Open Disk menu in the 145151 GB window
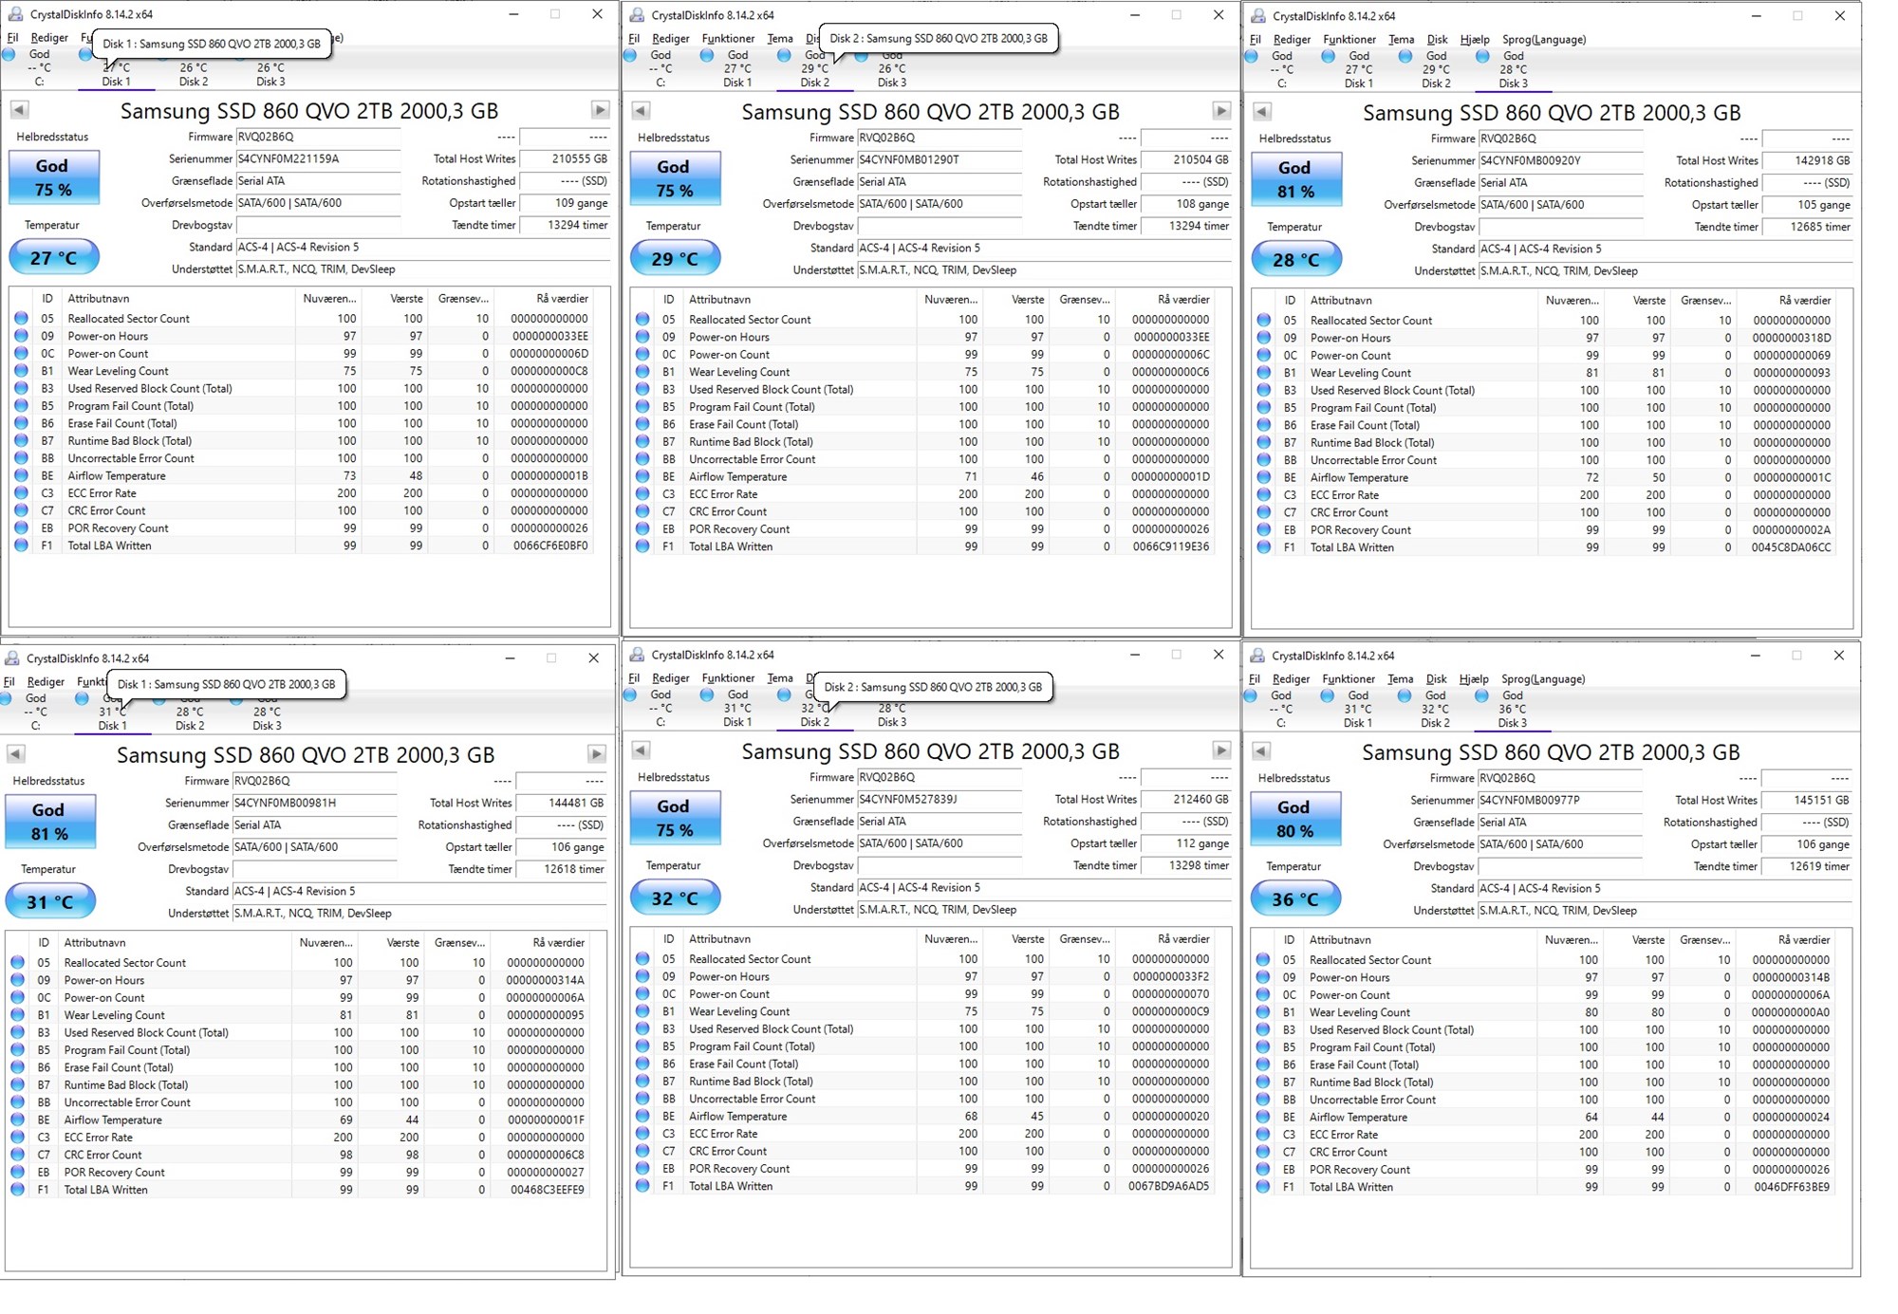The image size is (1898, 1314). [x=1437, y=679]
